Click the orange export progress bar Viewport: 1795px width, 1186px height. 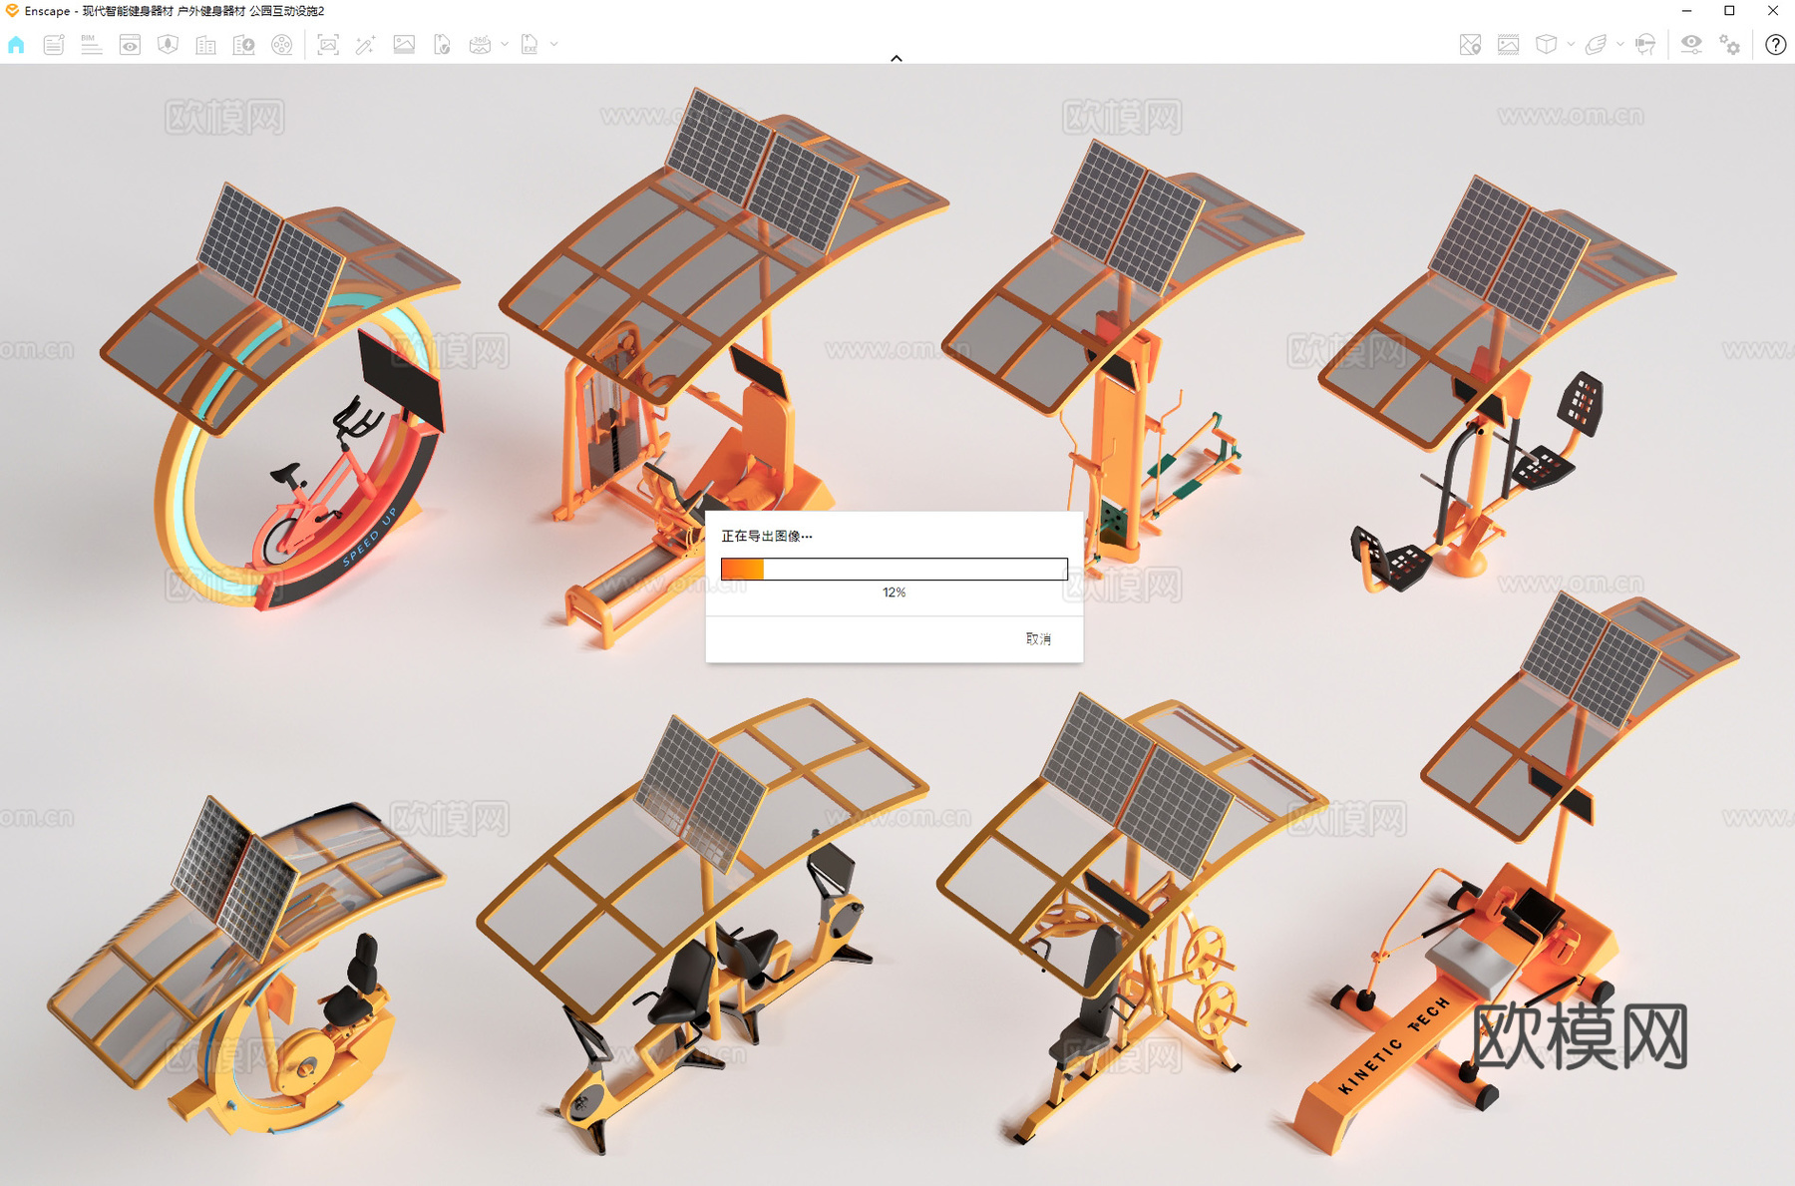pos(895,569)
